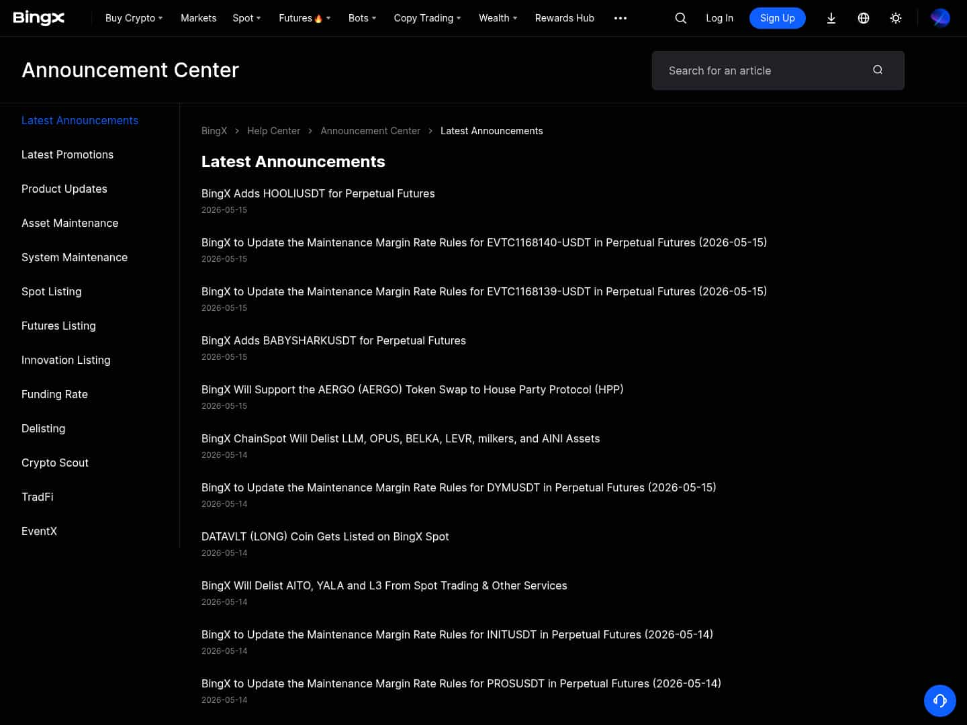Open the Markets page
Screen dimensions: 967x725
[x=199, y=18]
